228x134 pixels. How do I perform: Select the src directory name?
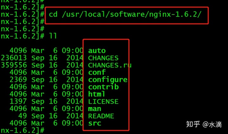pos(95,123)
